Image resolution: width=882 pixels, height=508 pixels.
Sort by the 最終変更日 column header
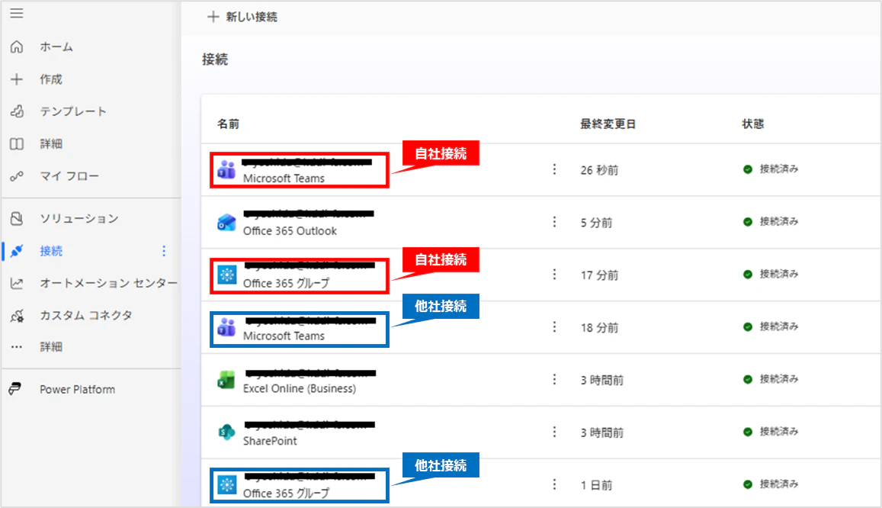(x=608, y=124)
